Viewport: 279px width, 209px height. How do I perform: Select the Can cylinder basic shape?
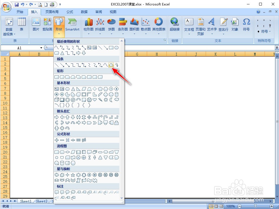[117, 94]
